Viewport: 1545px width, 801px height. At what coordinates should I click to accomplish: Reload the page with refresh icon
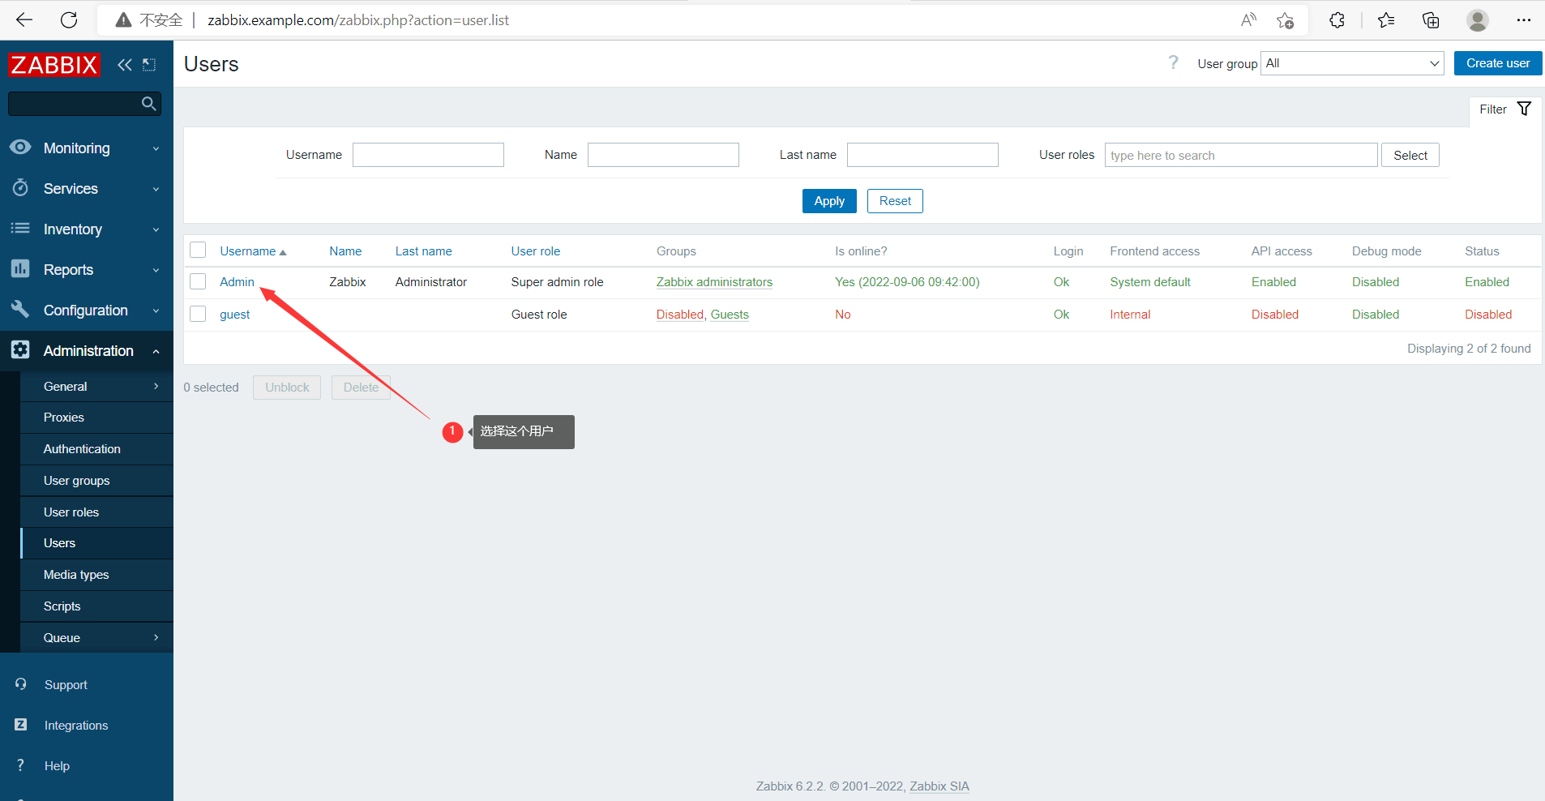69,20
